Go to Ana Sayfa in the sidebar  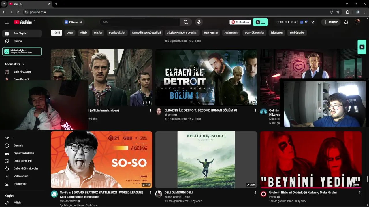(x=22, y=33)
